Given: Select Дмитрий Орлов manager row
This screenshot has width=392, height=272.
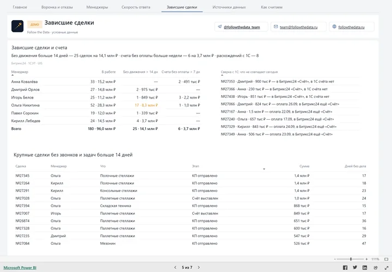Looking at the screenshot, I should pos(106,89).
